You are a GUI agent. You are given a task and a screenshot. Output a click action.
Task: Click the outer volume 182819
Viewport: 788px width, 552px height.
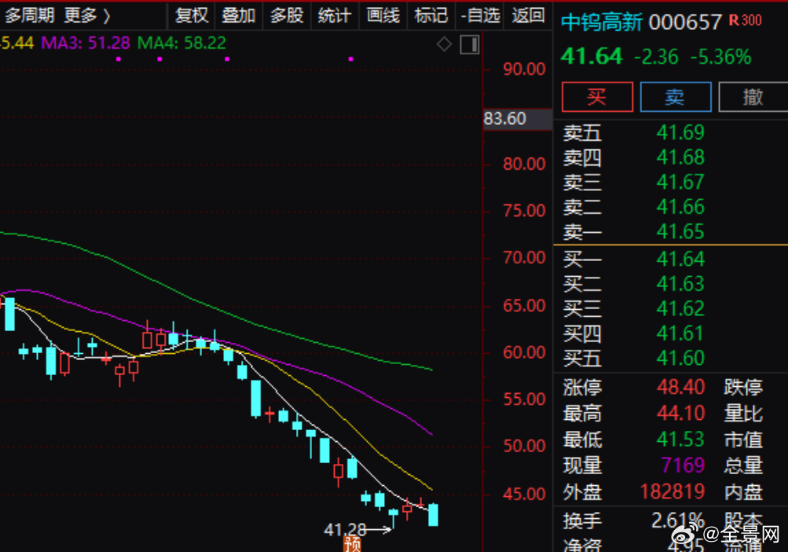[x=673, y=491]
